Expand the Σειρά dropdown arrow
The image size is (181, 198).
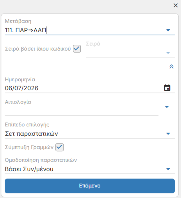click(168, 53)
